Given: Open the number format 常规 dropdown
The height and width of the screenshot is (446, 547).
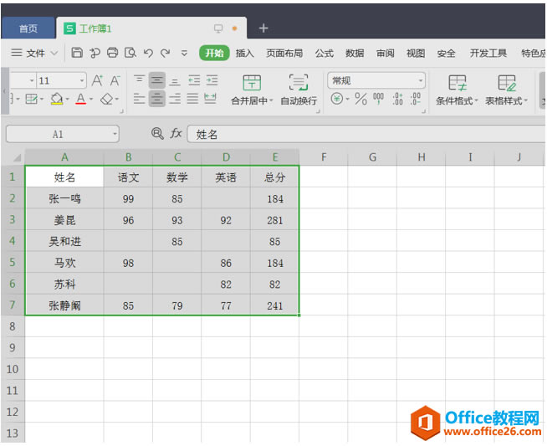Looking at the screenshot, I should coord(420,81).
